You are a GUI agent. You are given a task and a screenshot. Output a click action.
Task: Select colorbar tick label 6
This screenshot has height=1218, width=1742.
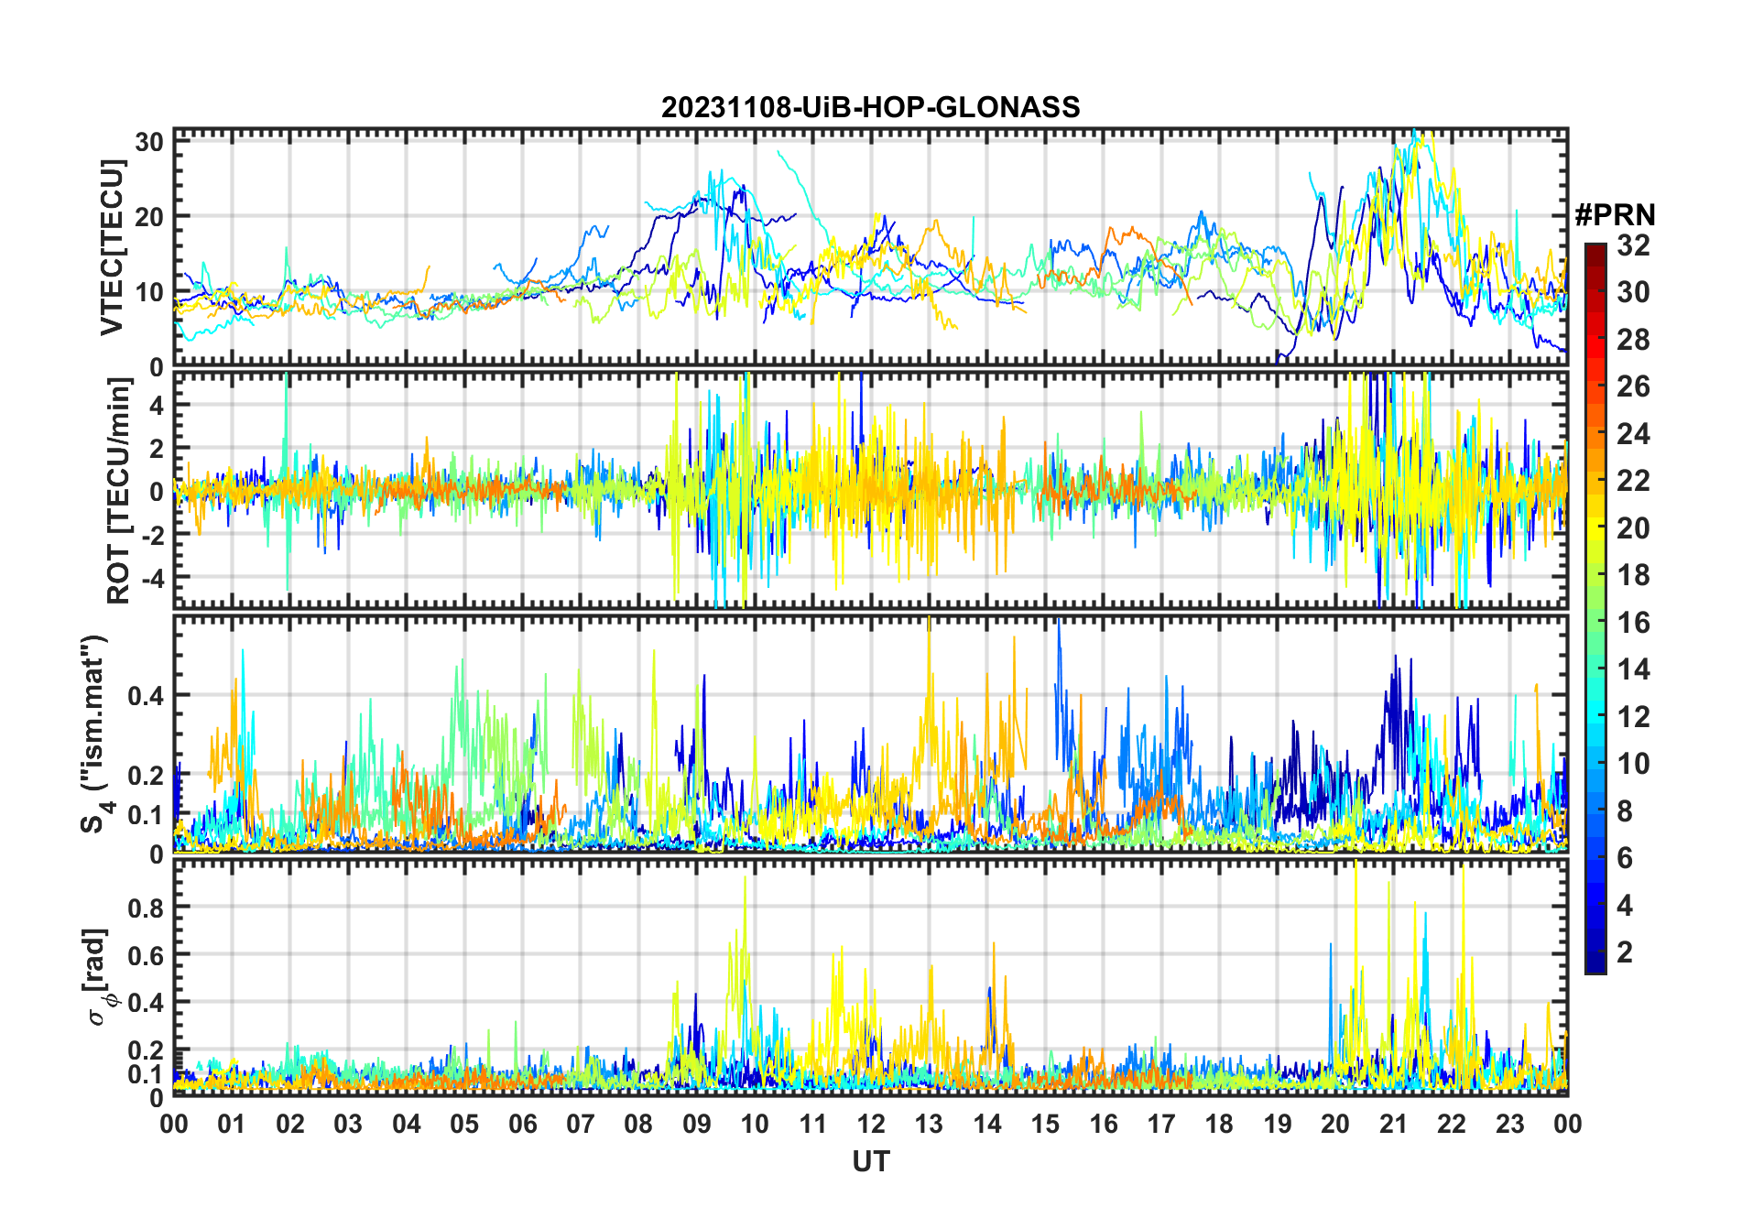click(x=1625, y=858)
